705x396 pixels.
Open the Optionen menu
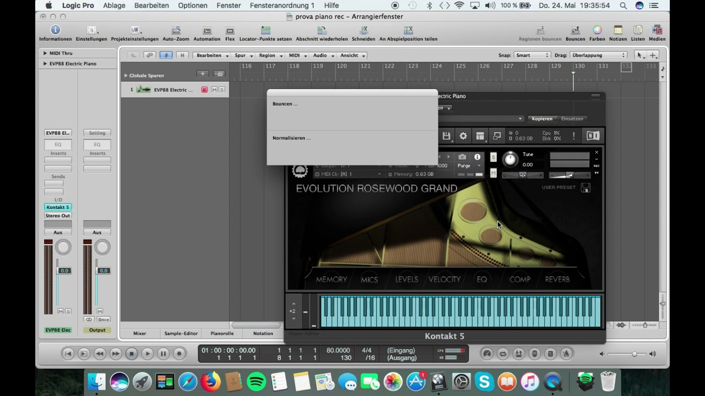click(193, 5)
